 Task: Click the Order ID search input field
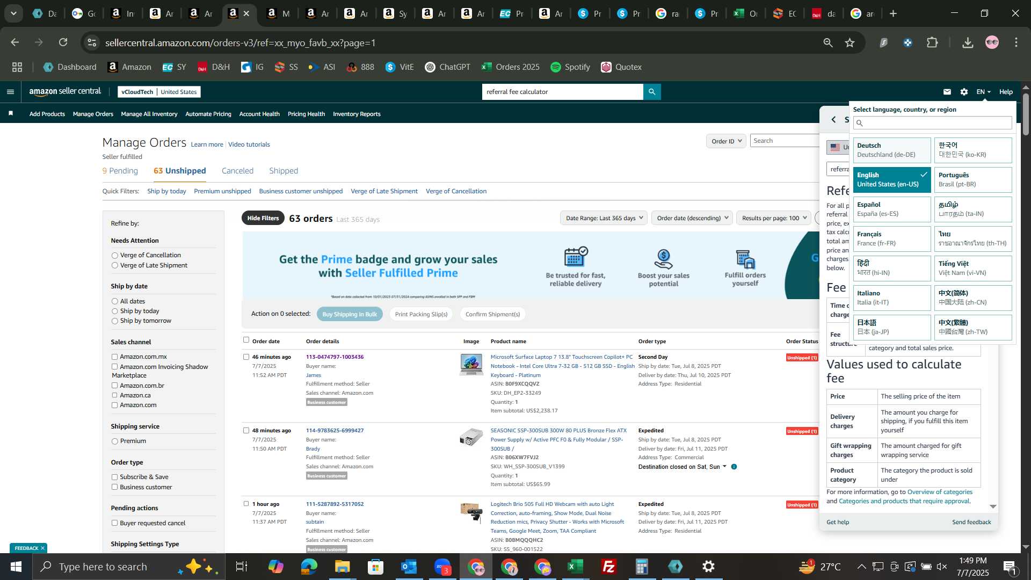pos(785,141)
